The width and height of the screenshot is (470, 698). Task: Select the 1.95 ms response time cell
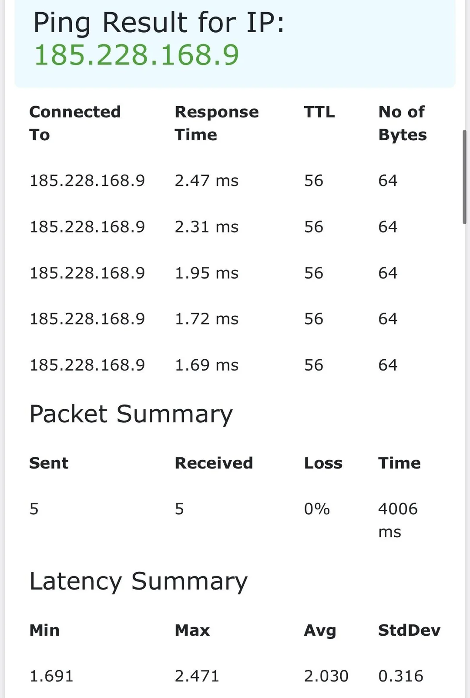point(207,273)
